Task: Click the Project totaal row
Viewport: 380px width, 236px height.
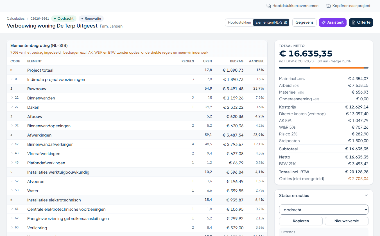Action: coord(137,70)
